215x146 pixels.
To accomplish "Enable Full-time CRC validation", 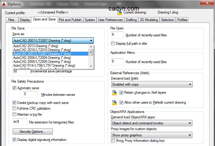I will 14,108.
